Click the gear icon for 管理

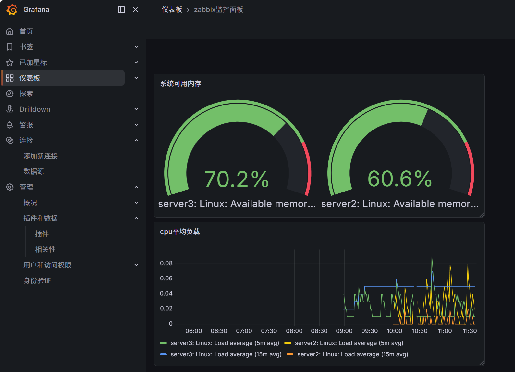[10, 187]
